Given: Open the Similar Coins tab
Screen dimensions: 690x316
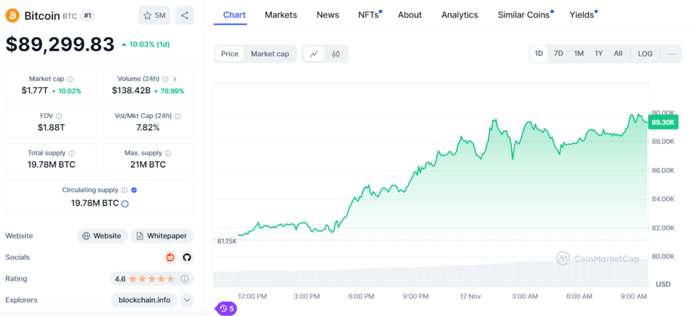Looking at the screenshot, I should pyautogui.click(x=525, y=15).
